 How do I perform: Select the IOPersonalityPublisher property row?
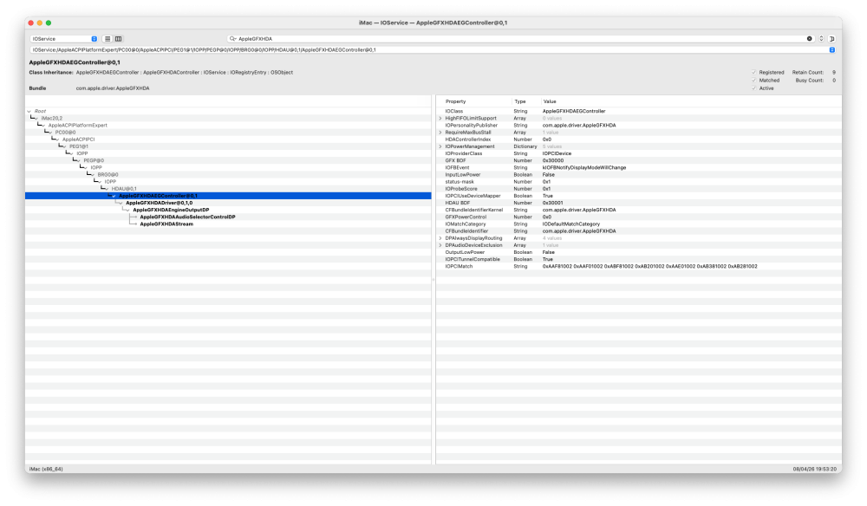(x=639, y=126)
